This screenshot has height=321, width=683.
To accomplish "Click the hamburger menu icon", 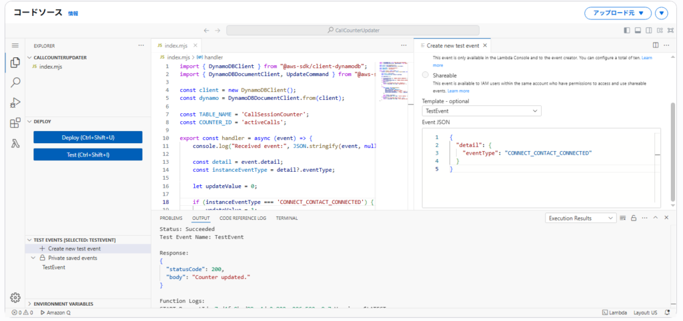I will (x=15, y=45).
